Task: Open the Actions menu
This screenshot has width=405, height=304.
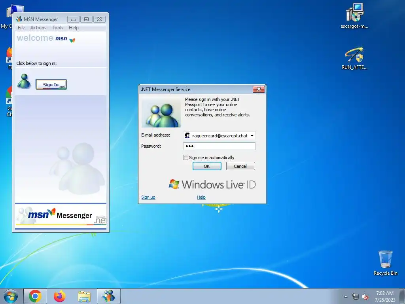Action: coord(38,28)
